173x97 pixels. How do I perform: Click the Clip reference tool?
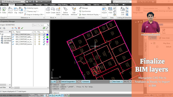tap(16, 10)
